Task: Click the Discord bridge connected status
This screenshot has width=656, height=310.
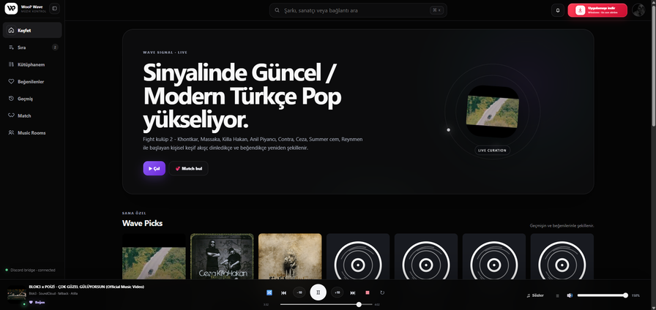Action: 30,271
